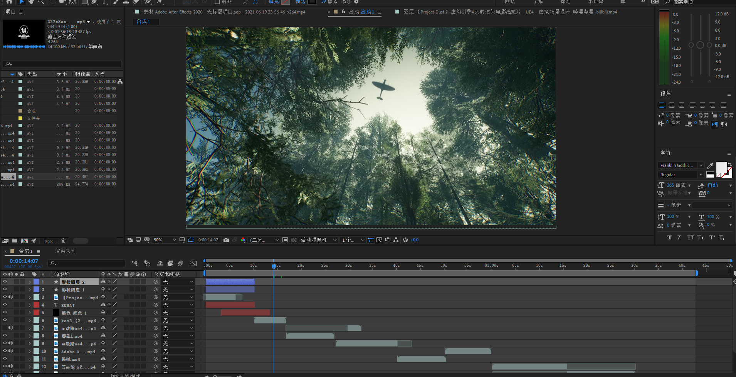
Task: Click the 源名称 column header in timeline
Action: [62, 274]
